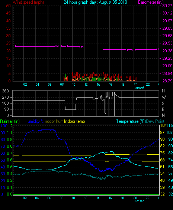Click the yellow indoor temp value '104'

tap(163, 125)
